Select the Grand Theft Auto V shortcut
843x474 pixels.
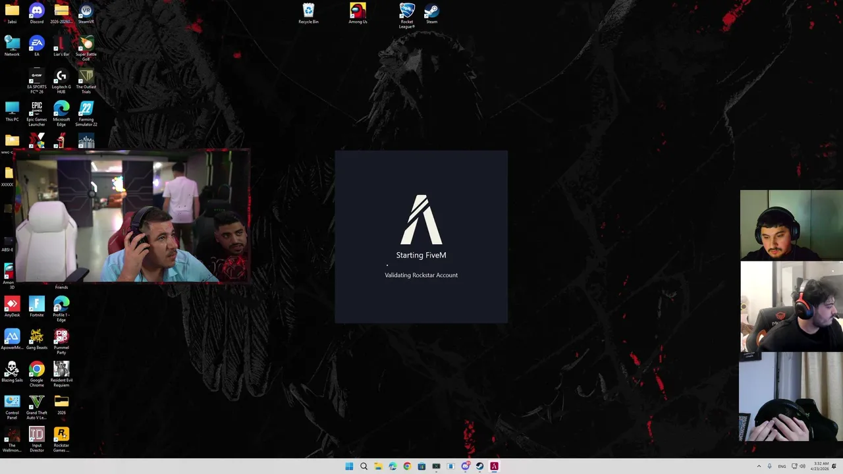(x=37, y=408)
